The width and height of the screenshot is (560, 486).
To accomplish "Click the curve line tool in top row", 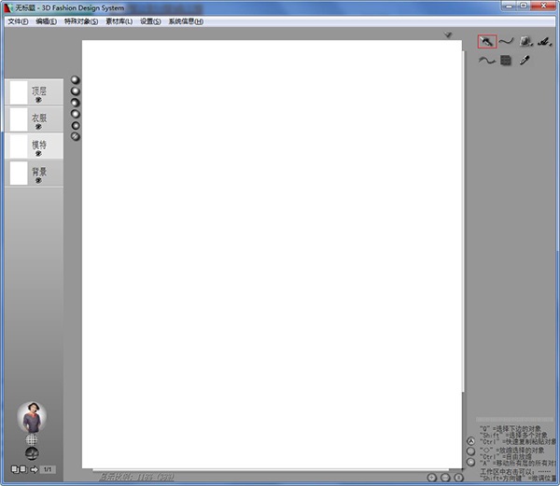I will coord(506,41).
